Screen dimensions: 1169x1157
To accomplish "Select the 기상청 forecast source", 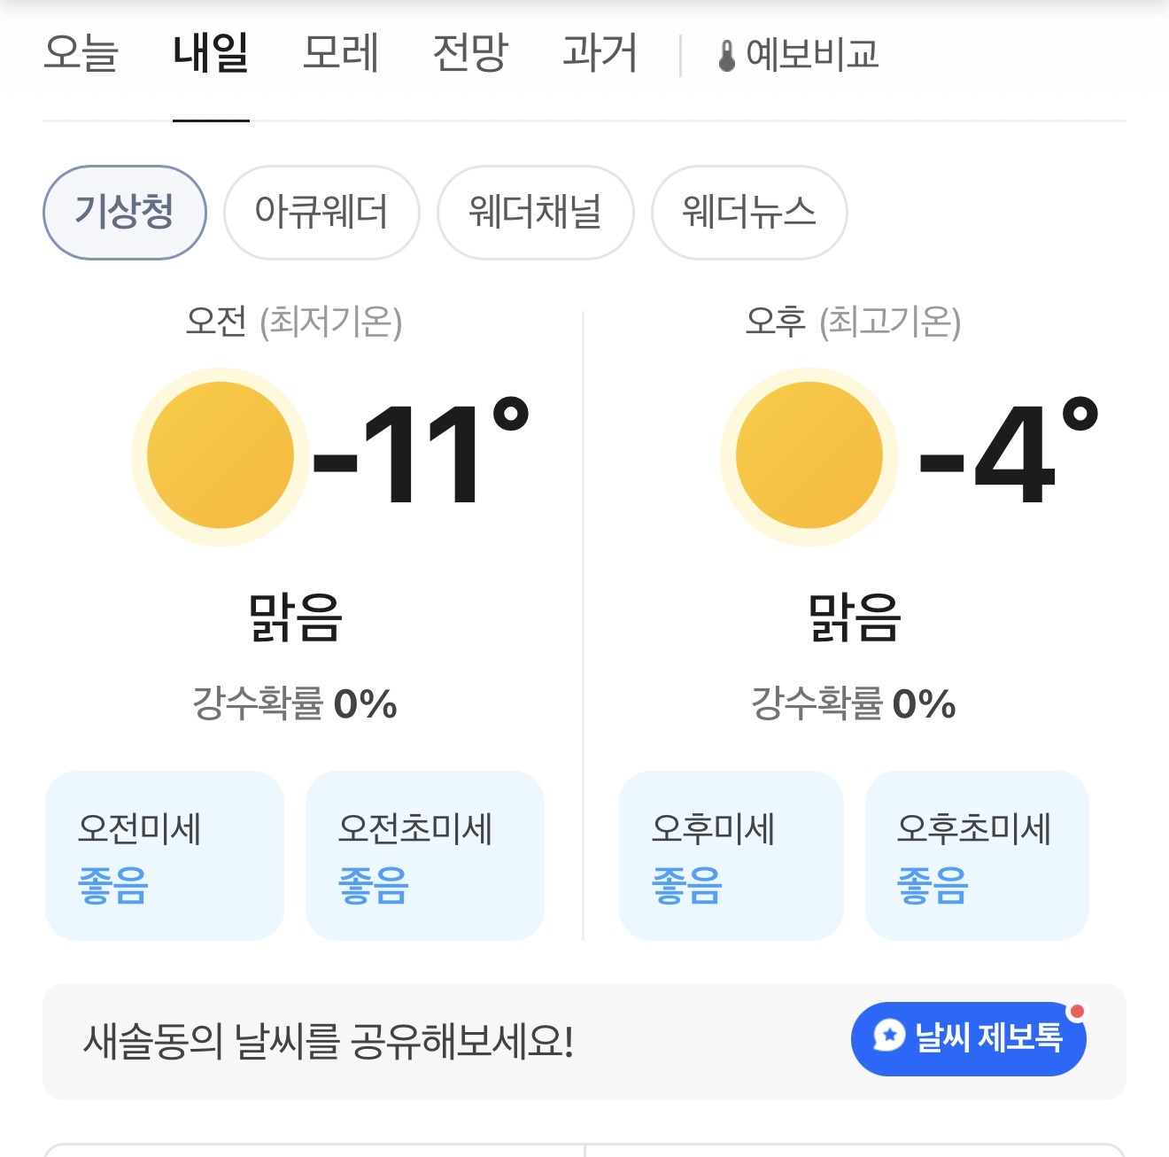I will pyautogui.click(x=124, y=213).
